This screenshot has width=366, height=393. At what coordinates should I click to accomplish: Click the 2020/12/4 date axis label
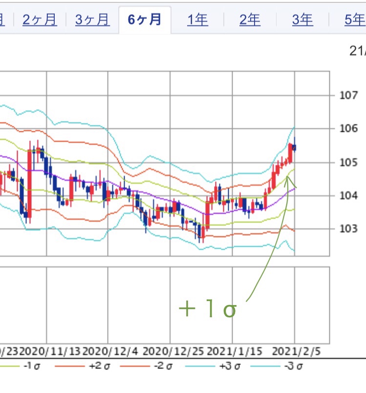point(108,351)
